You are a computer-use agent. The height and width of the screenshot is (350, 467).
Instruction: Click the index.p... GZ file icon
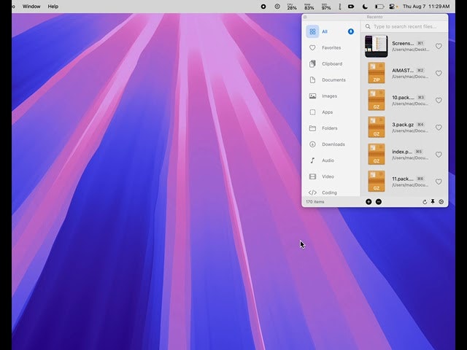[x=377, y=154]
